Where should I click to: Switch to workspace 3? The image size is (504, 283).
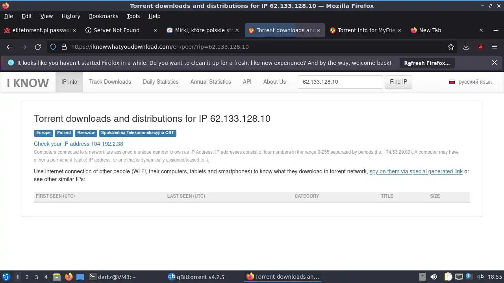(x=36, y=277)
